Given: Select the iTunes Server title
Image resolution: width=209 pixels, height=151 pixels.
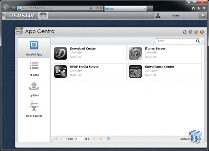Looking at the screenshot, I should (155, 48).
